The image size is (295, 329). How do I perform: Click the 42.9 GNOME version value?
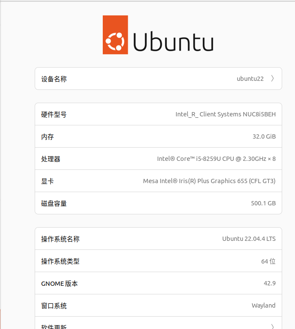(270, 283)
